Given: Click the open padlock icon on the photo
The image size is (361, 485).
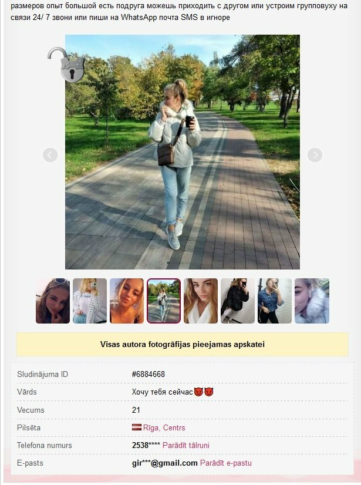Looking at the screenshot, I should coord(66,65).
